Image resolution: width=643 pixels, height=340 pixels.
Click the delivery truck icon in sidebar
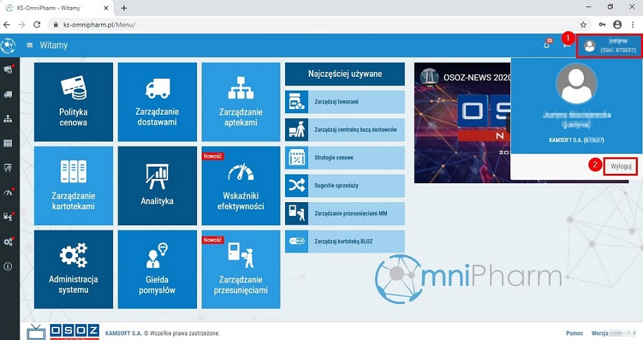click(8, 94)
